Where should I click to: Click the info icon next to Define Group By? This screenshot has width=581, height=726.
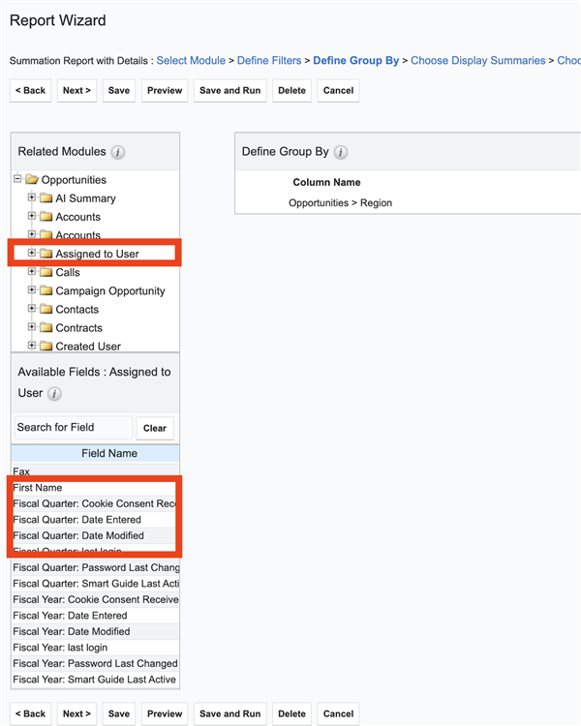coord(341,153)
